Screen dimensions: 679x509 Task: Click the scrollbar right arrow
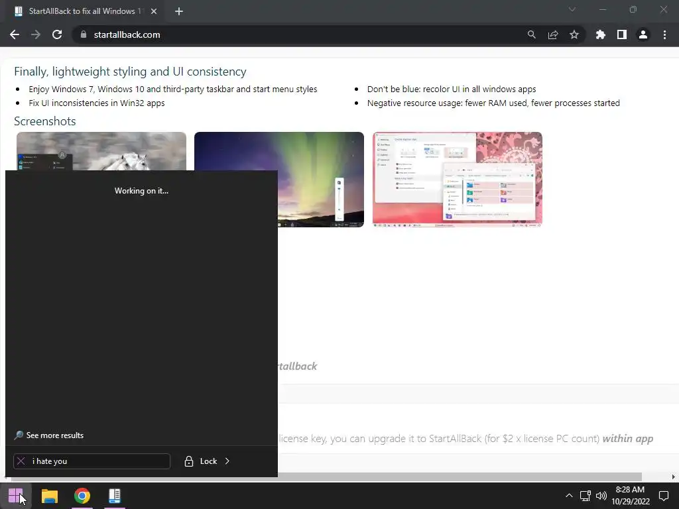(x=674, y=477)
